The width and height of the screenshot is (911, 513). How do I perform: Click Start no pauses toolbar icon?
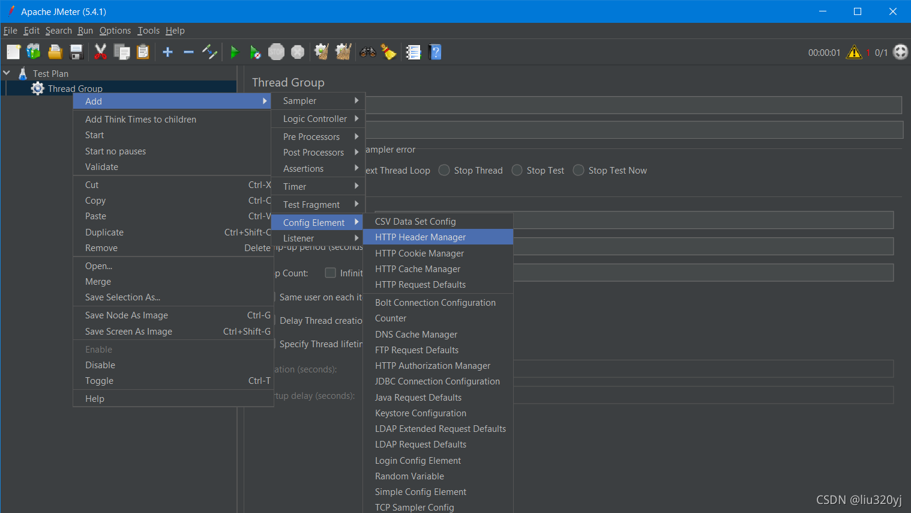(x=255, y=52)
